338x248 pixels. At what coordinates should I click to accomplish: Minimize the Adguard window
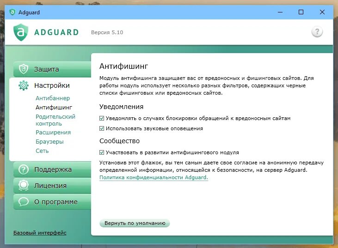coord(280,12)
